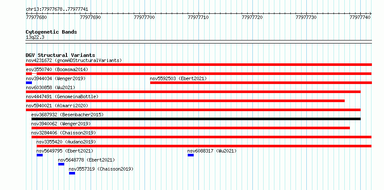Open nsv5649795 (Ebert2021) label
Screen dimensions: 384x190
(65, 151)
